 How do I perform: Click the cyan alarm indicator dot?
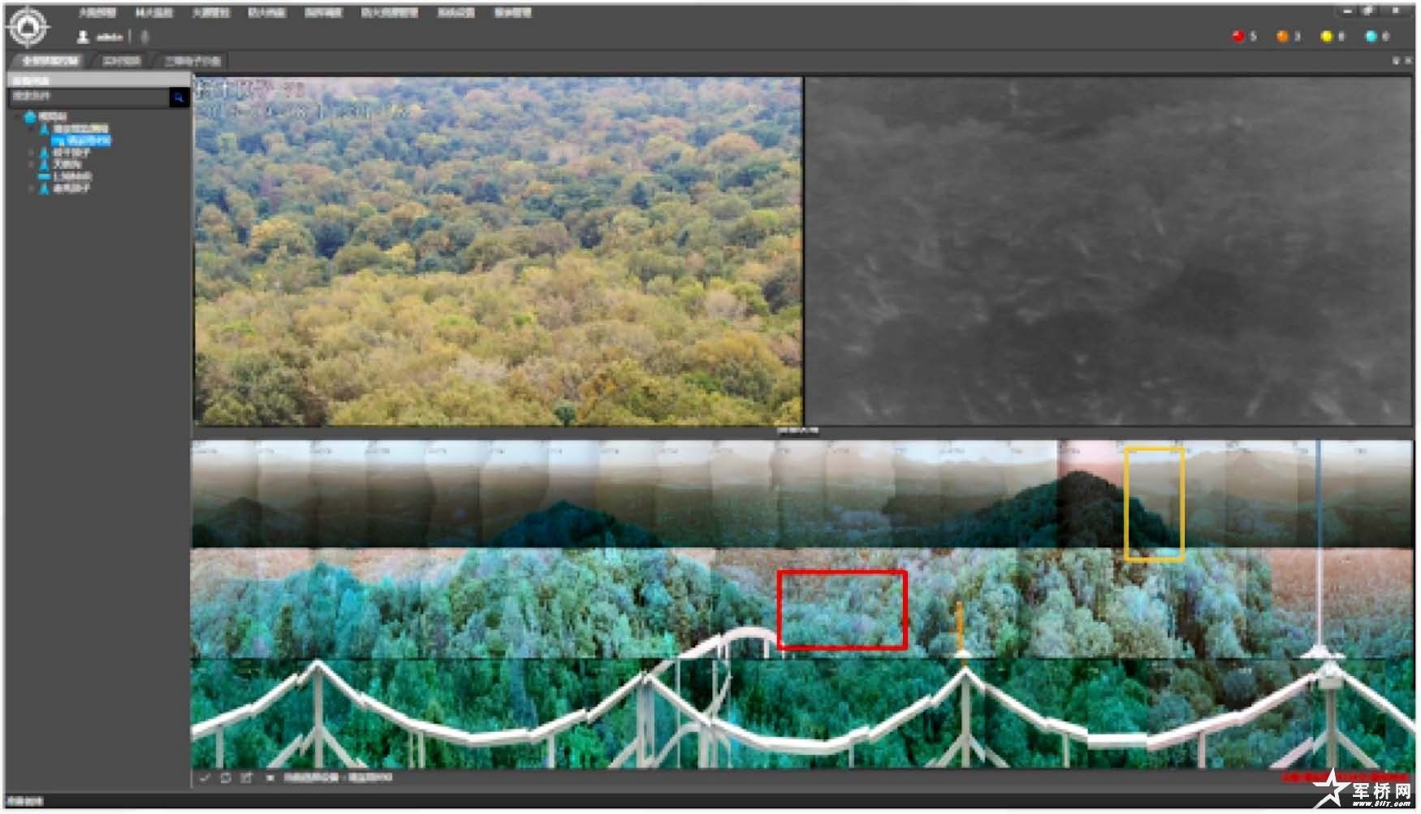[x=1371, y=37]
